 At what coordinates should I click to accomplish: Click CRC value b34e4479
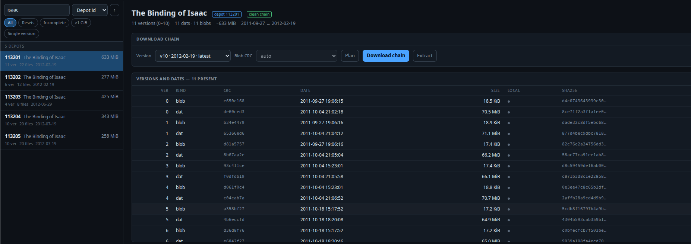(234, 123)
